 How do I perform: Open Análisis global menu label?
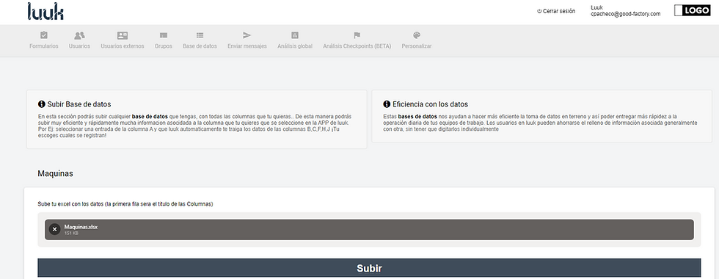click(x=295, y=46)
